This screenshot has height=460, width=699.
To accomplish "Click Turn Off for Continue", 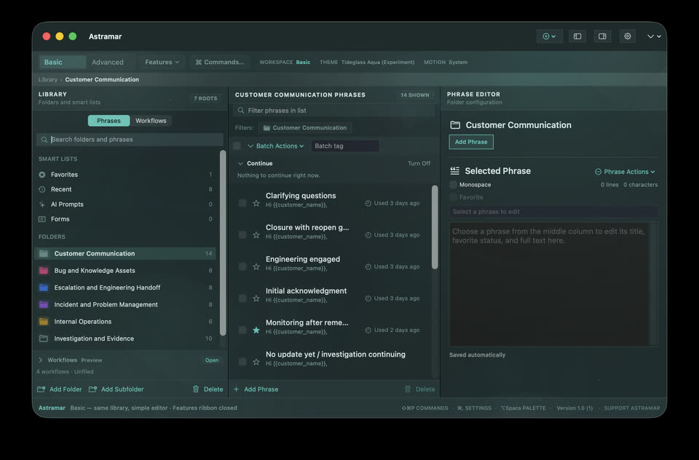I will click(x=419, y=164).
